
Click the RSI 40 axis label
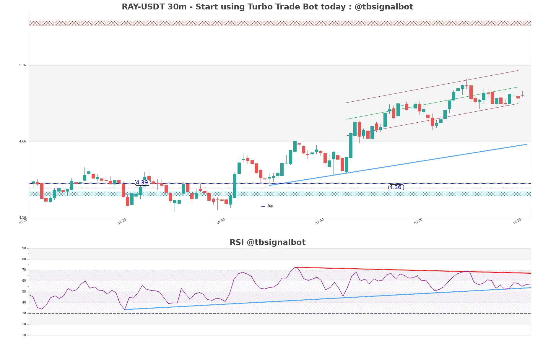(x=24, y=303)
